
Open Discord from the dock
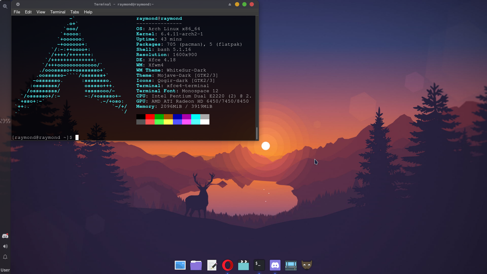(275, 265)
